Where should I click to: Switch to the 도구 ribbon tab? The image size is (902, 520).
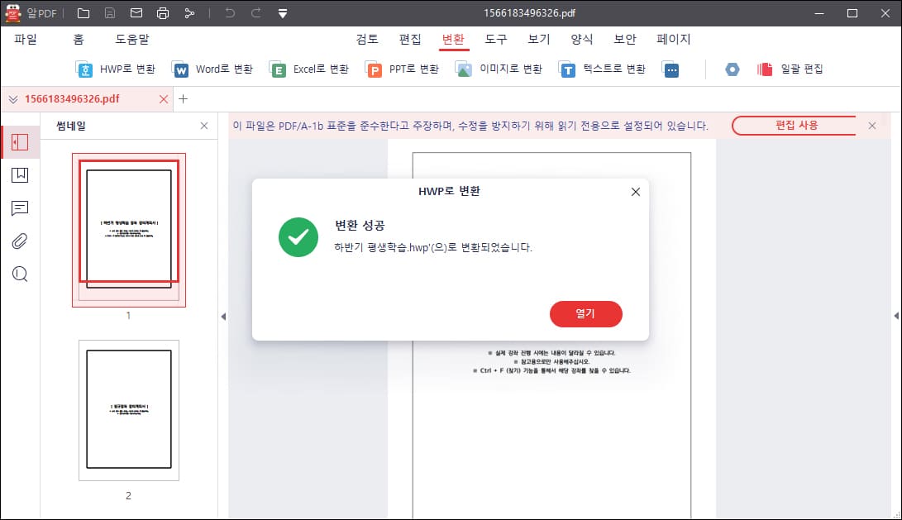(x=496, y=39)
